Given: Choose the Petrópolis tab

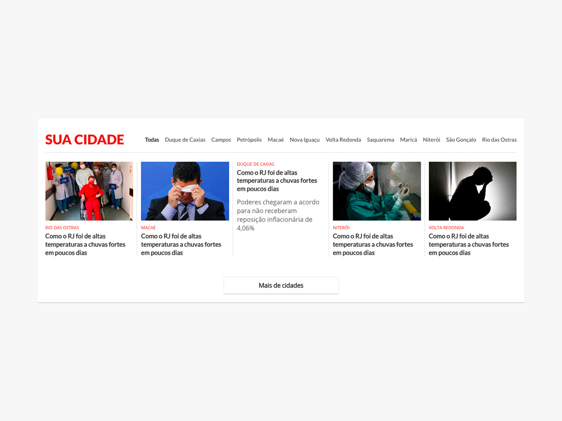Looking at the screenshot, I should click(249, 140).
